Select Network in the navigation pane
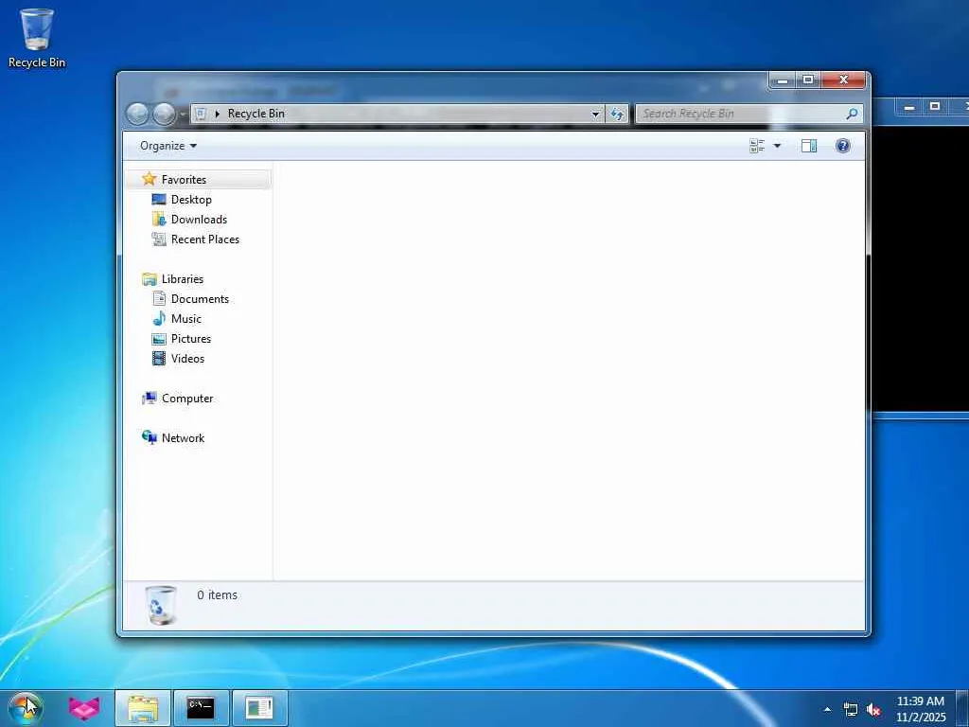969x727 pixels. coord(183,437)
